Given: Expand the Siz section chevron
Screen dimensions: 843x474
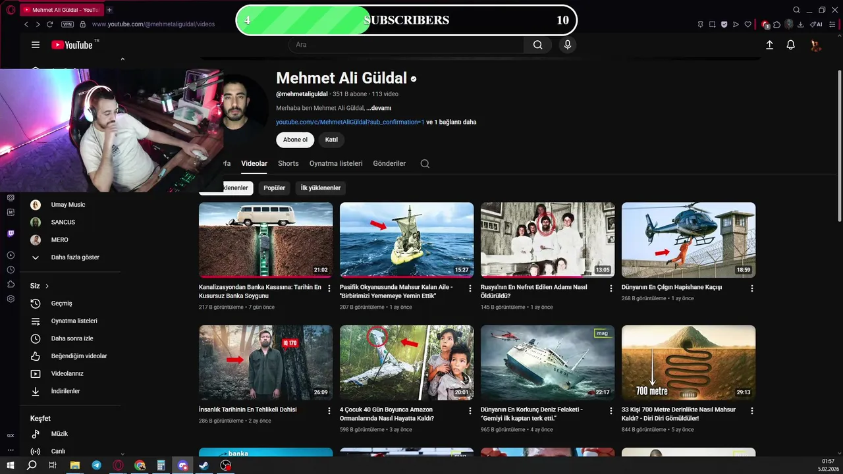Looking at the screenshot, I should click(x=47, y=286).
